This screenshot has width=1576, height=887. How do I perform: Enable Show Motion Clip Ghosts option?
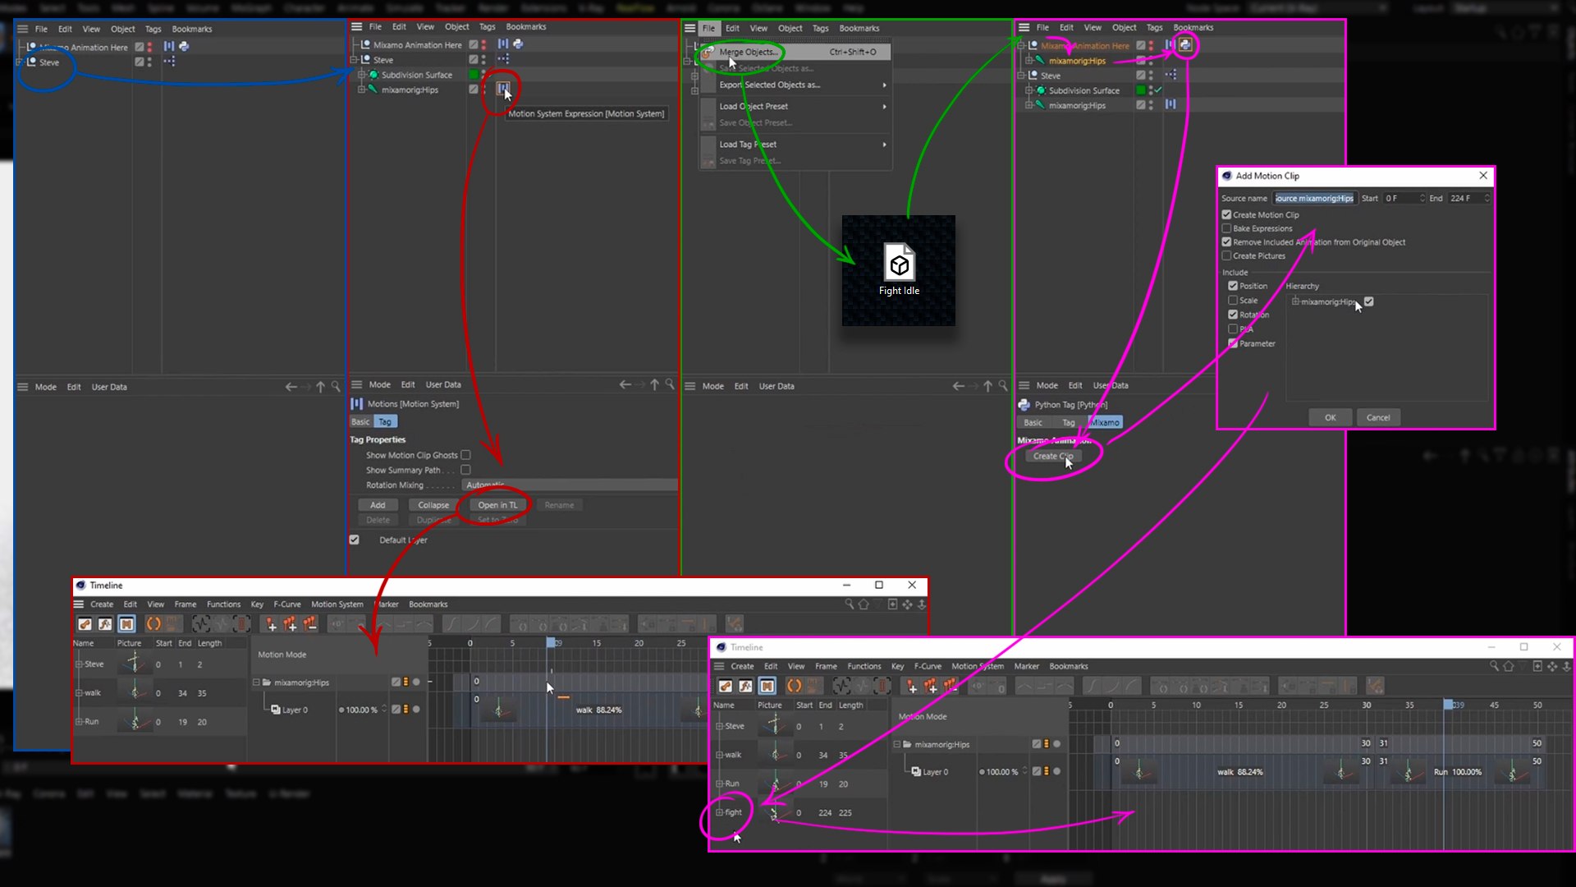[x=465, y=455]
